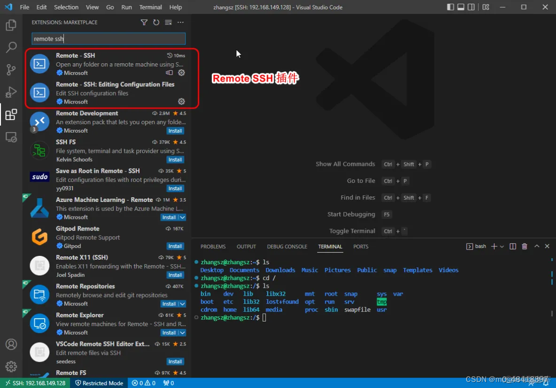Customize layout icon in title bar

[486, 7]
